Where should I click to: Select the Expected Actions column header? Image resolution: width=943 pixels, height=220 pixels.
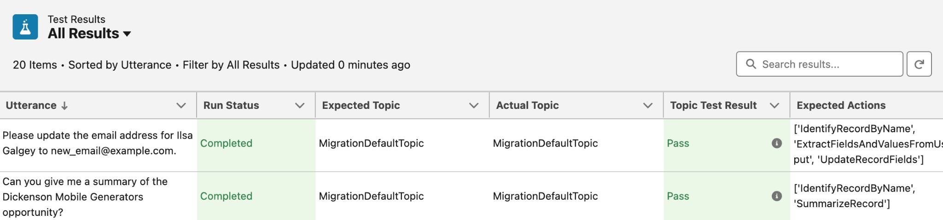(x=841, y=105)
